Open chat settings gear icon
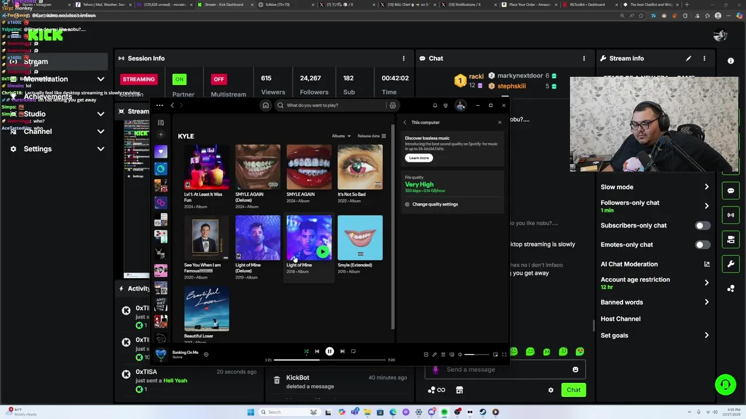 (x=551, y=390)
